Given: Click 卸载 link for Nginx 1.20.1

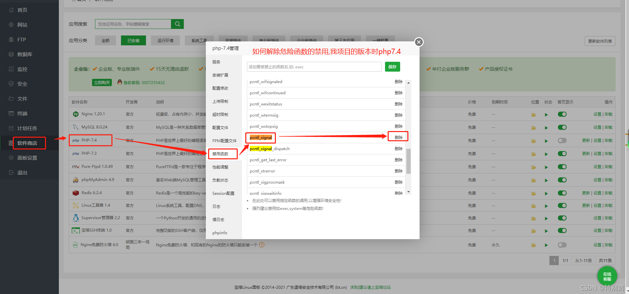Looking at the screenshot, I should pos(608,114).
